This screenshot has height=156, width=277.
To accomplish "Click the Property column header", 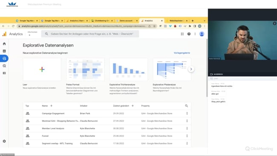I will click(x=145, y=106).
